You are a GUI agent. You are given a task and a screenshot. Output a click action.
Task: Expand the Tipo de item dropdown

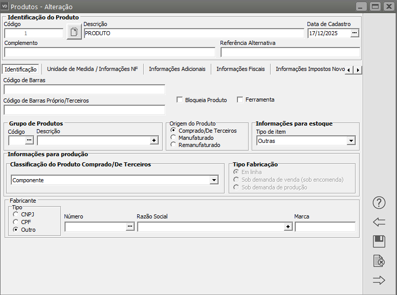pos(350,140)
